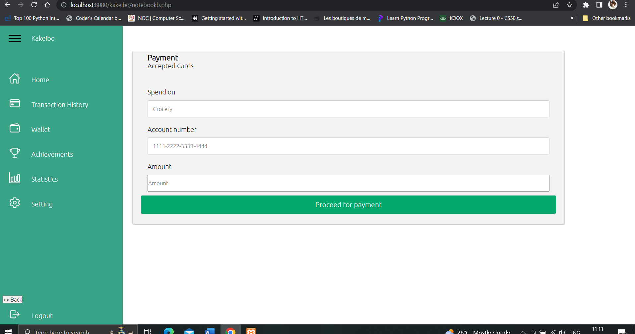Click the Chrome profile avatar

[613, 5]
